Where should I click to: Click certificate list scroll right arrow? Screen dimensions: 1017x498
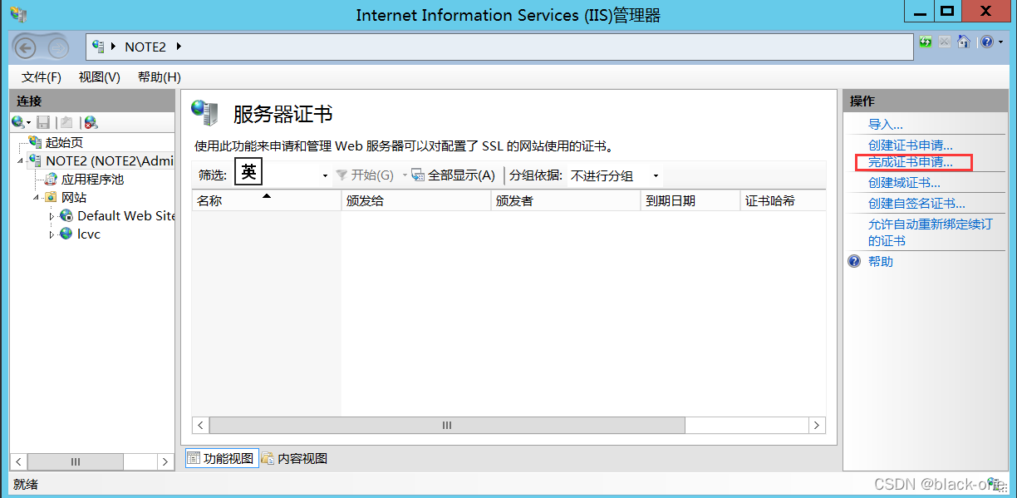tap(818, 425)
